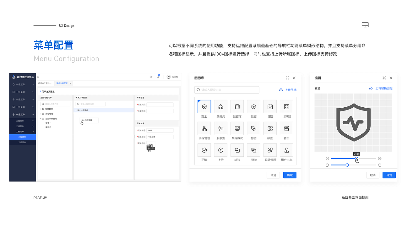The width and height of the screenshot is (402, 226).
Task: Click fullscreen icon in 编辑 dialog
Action: pyautogui.click(x=384, y=78)
